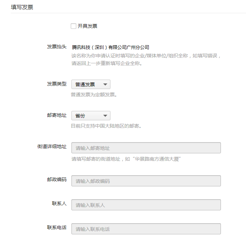Focus the 街道详细地址 input field
Viewport: 246px width, 242px height.
(146, 148)
